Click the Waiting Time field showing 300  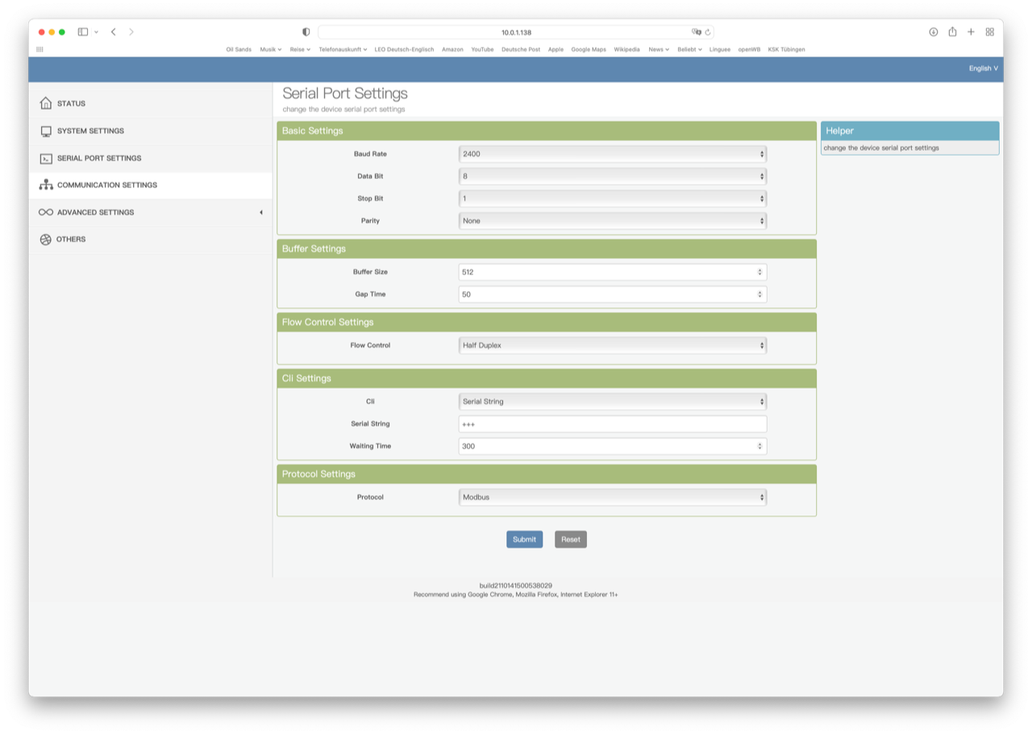[x=612, y=446]
